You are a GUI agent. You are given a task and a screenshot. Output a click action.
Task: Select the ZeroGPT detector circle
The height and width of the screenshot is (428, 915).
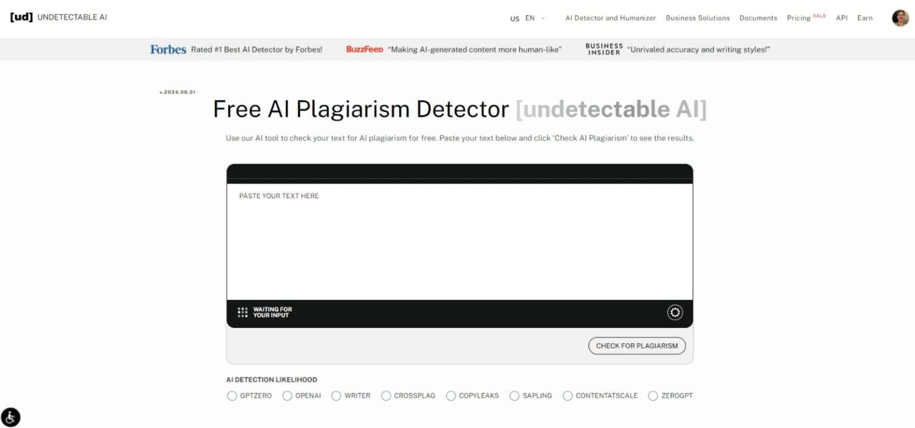653,396
